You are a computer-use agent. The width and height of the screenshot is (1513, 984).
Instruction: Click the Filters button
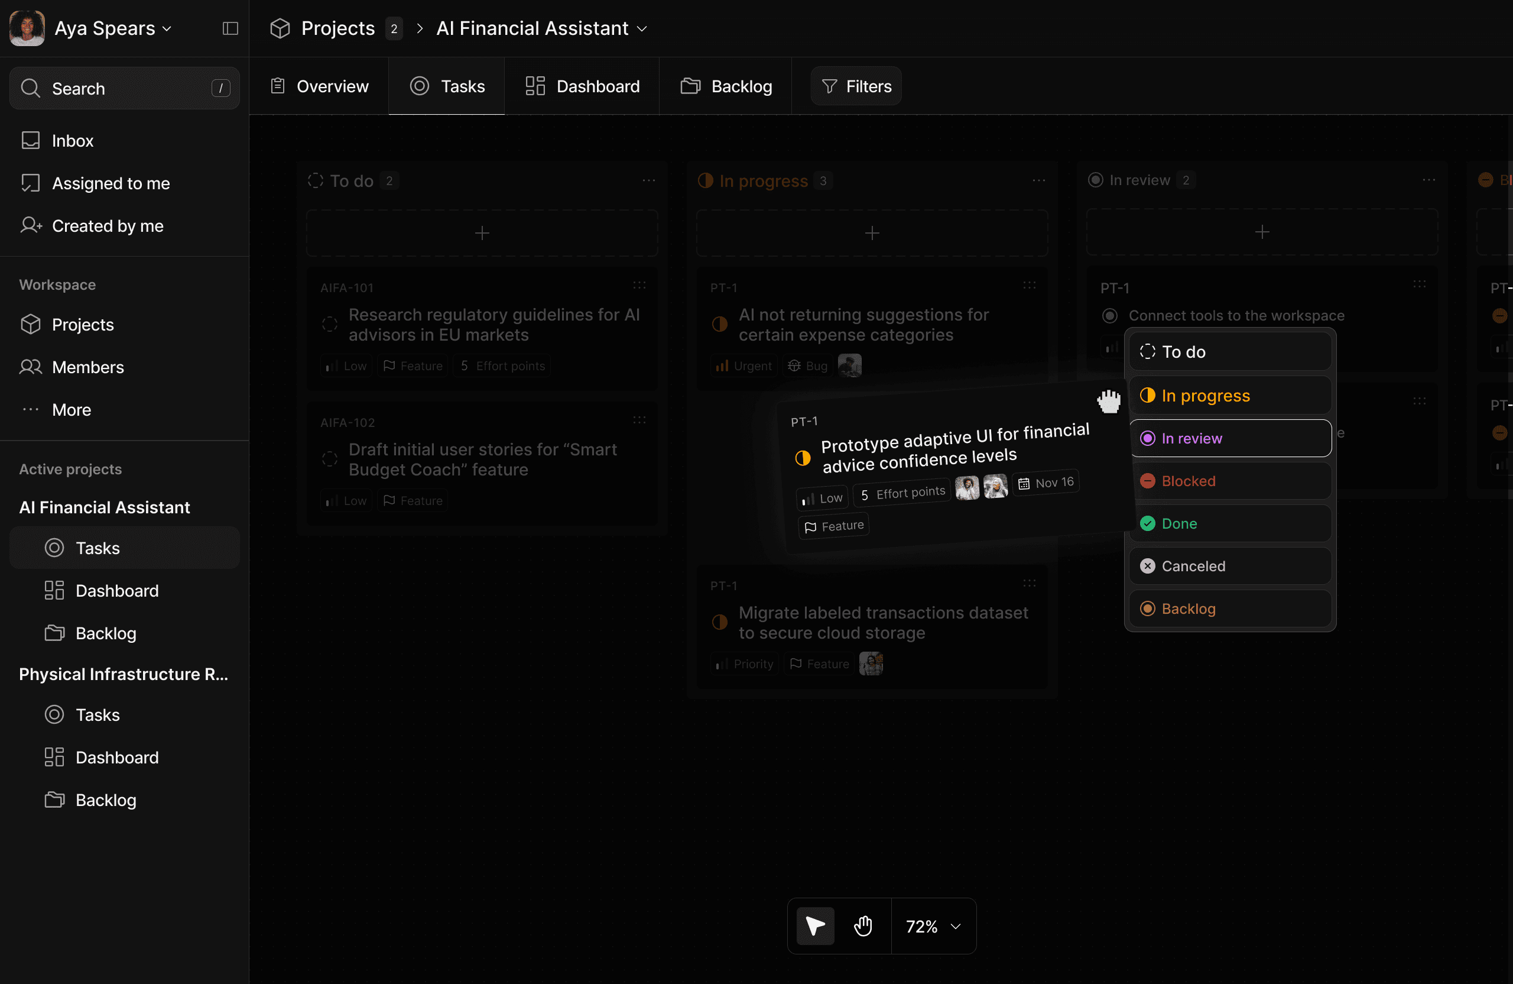click(x=856, y=86)
